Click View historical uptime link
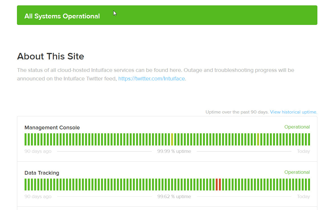 coord(294,112)
